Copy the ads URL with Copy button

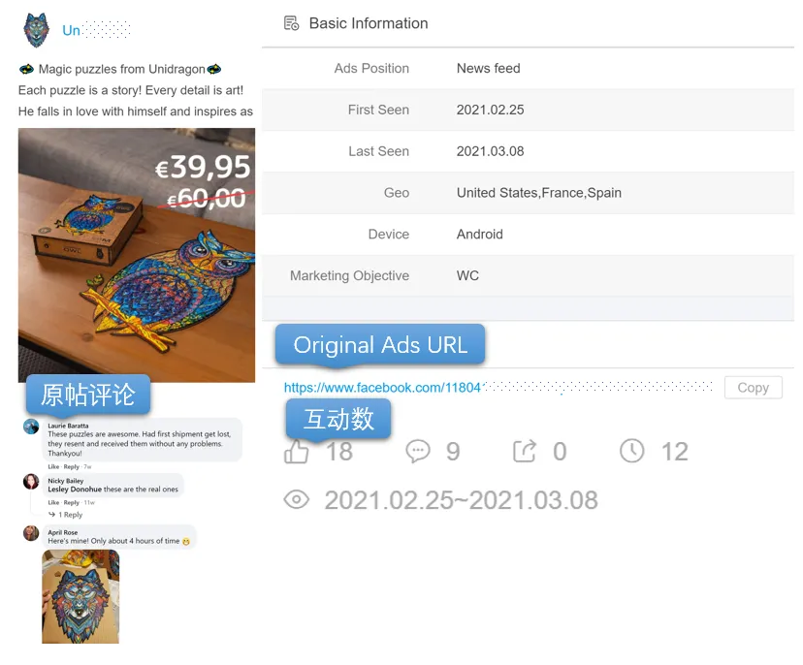[x=753, y=388]
